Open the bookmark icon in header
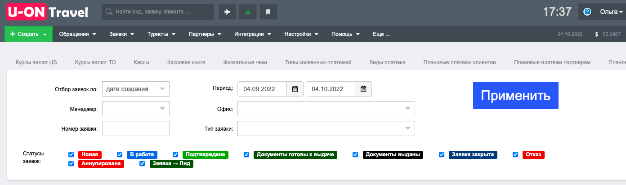The height and width of the screenshot is (185, 626). [268, 12]
